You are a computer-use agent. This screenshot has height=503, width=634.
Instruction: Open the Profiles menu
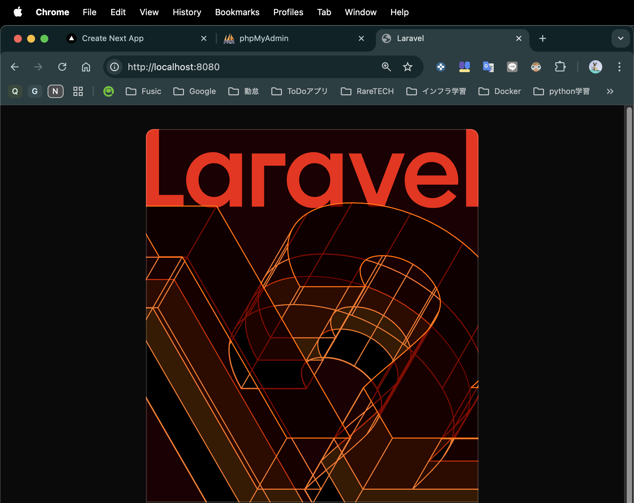tap(288, 12)
